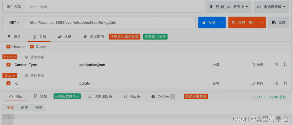Clear Header parameters with 清除参数
Viewport: 293px width, 125px height.
point(35,57)
